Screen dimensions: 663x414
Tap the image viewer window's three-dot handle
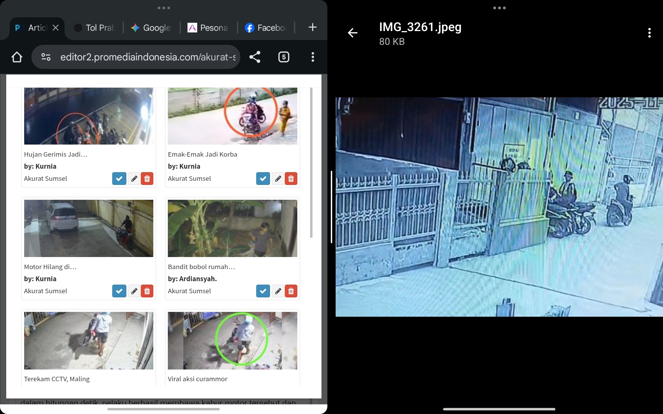click(x=499, y=8)
